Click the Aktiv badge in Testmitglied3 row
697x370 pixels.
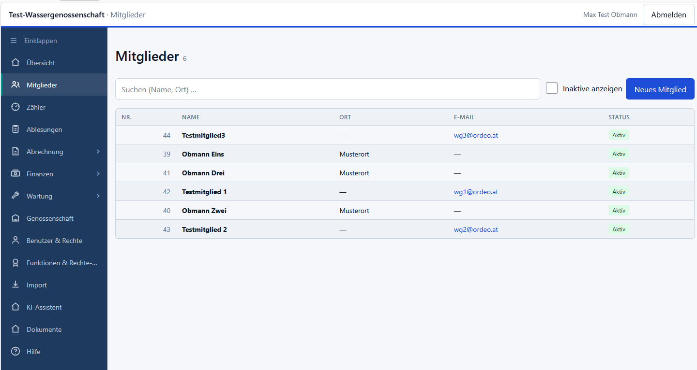(x=619, y=135)
